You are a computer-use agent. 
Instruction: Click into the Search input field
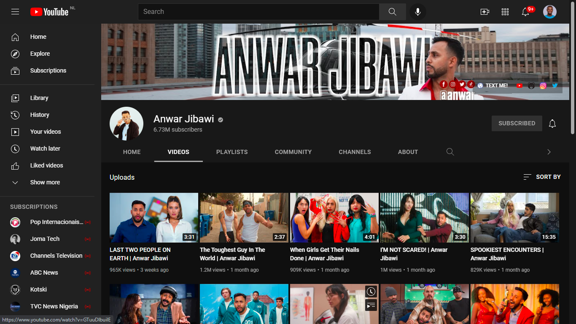(258, 12)
